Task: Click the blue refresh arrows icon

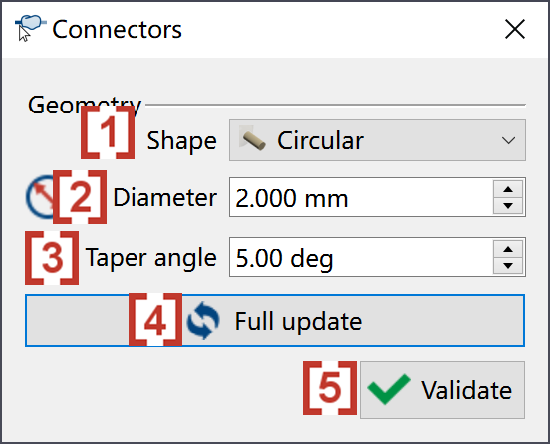Action: tap(203, 321)
